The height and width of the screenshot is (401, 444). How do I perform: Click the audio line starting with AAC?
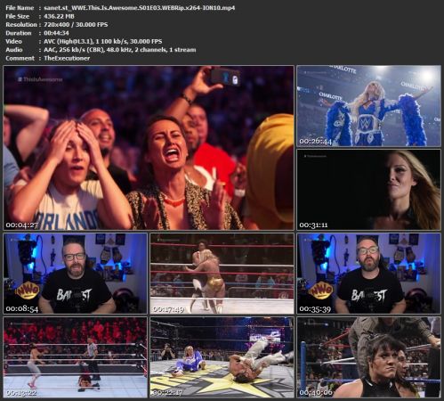[120, 50]
